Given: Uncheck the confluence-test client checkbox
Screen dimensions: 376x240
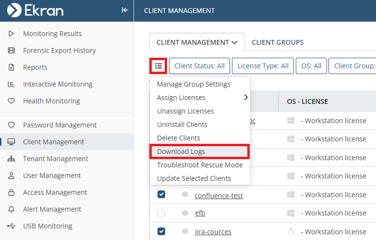Looking at the screenshot, I should (161, 195).
